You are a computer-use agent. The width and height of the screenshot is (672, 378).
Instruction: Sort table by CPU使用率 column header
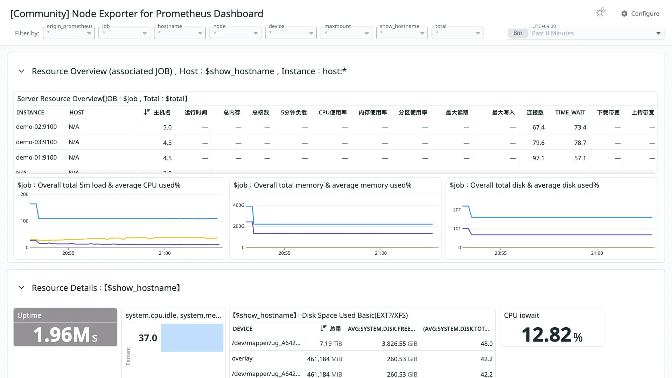pos(332,112)
